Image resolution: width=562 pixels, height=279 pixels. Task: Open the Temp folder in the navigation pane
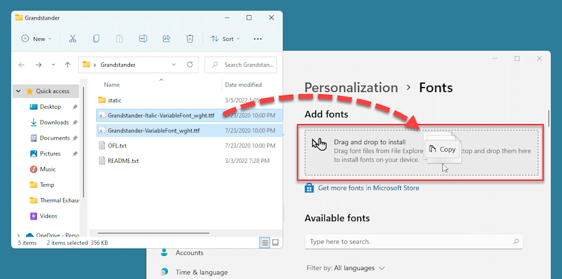pos(47,185)
